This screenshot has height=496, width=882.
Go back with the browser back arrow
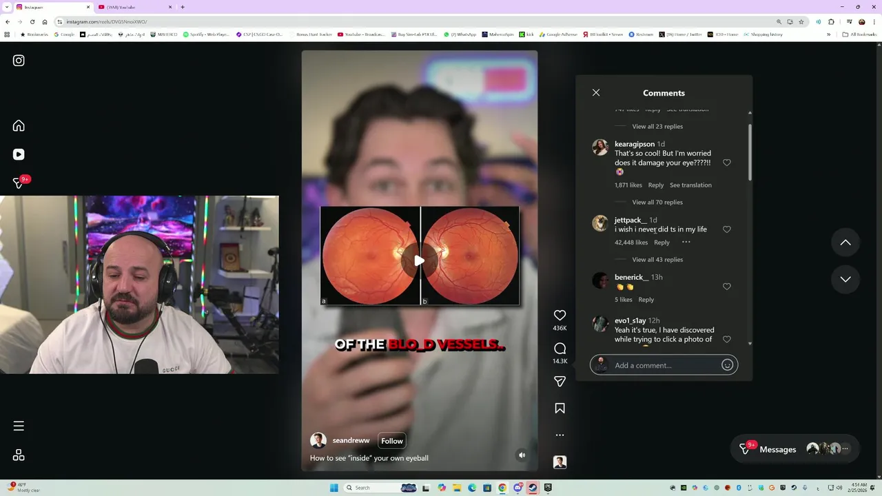click(8, 21)
